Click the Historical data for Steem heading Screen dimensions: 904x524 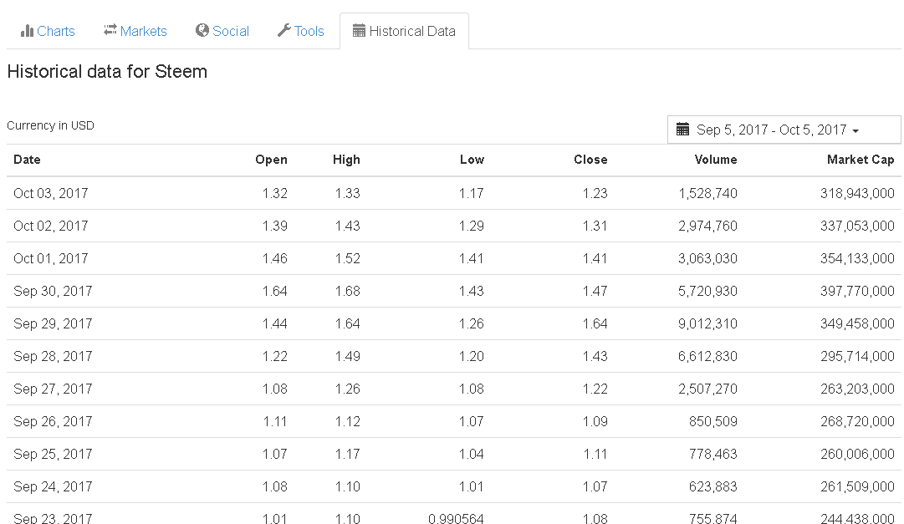pyautogui.click(x=107, y=72)
